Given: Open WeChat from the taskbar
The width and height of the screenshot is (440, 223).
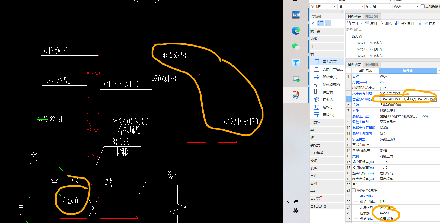Looking at the screenshot, I should pos(296,47).
